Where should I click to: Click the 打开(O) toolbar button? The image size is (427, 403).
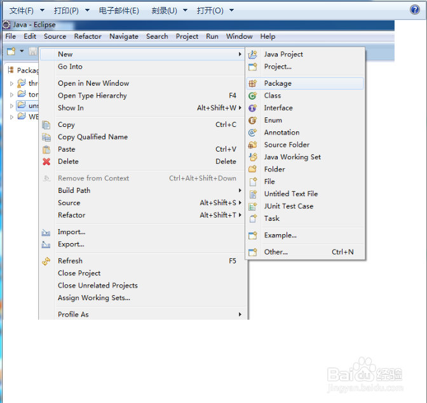coord(210,11)
